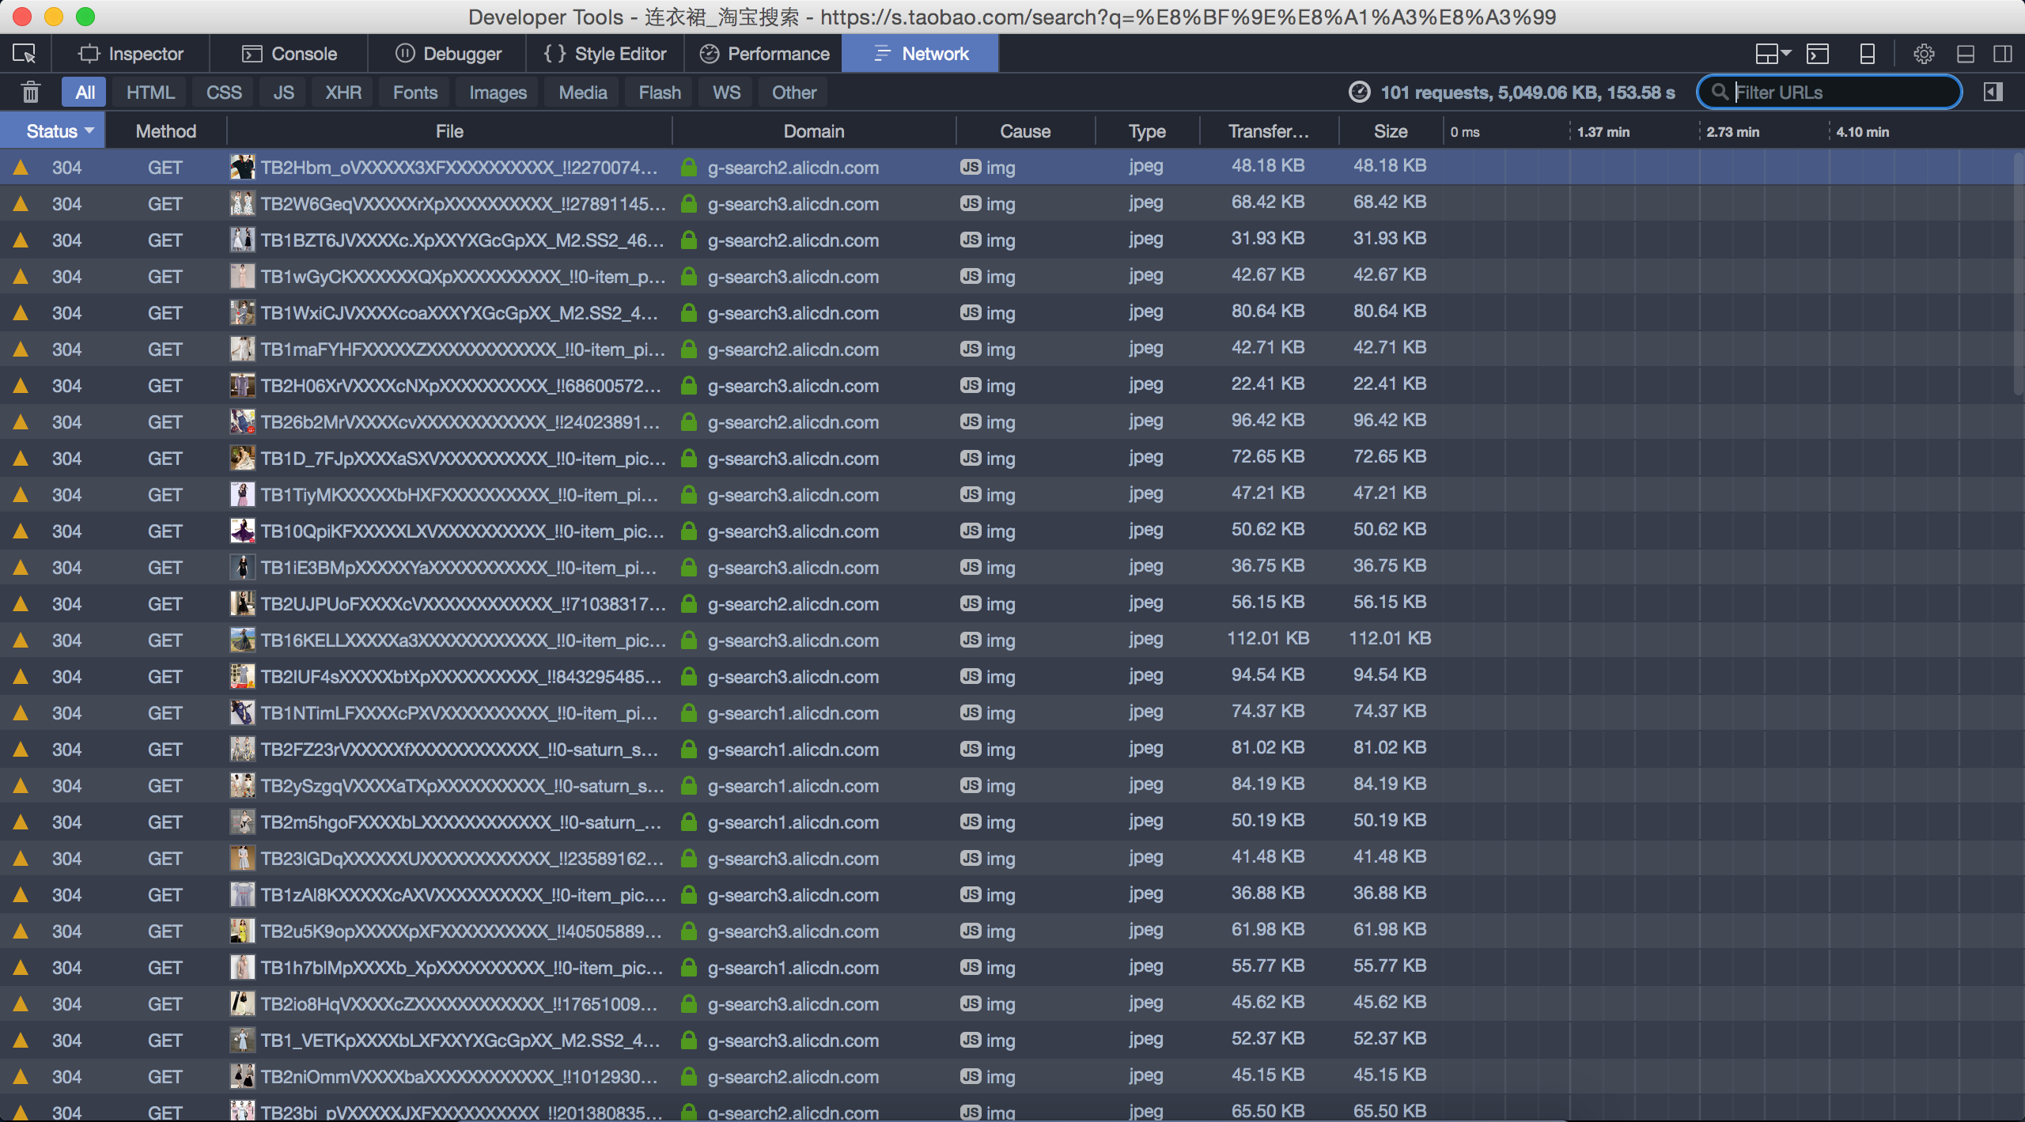Clear requests with the trash icon

30,93
